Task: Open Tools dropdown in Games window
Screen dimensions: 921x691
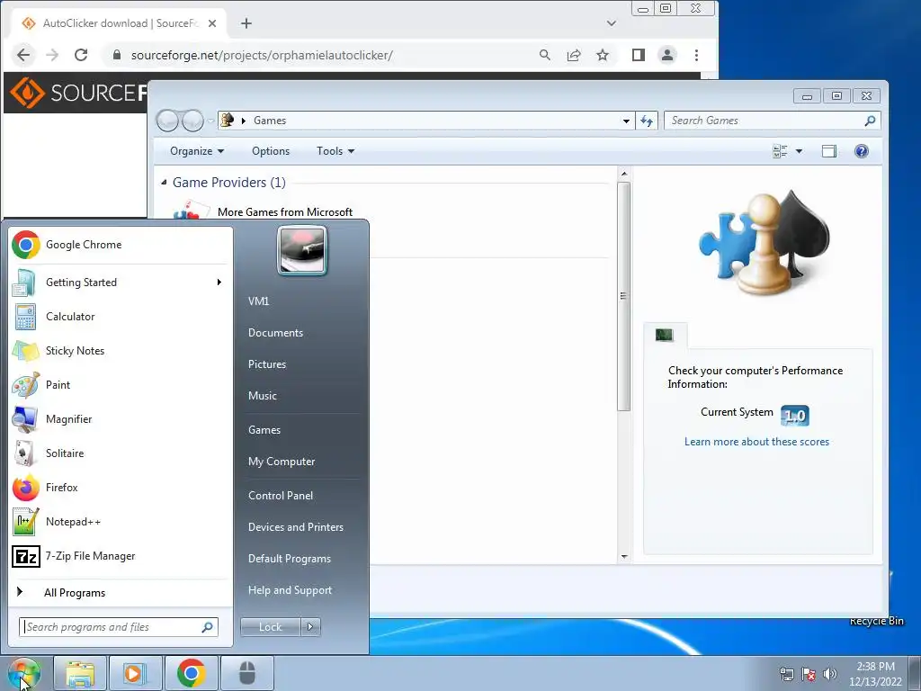Action: click(335, 151)
